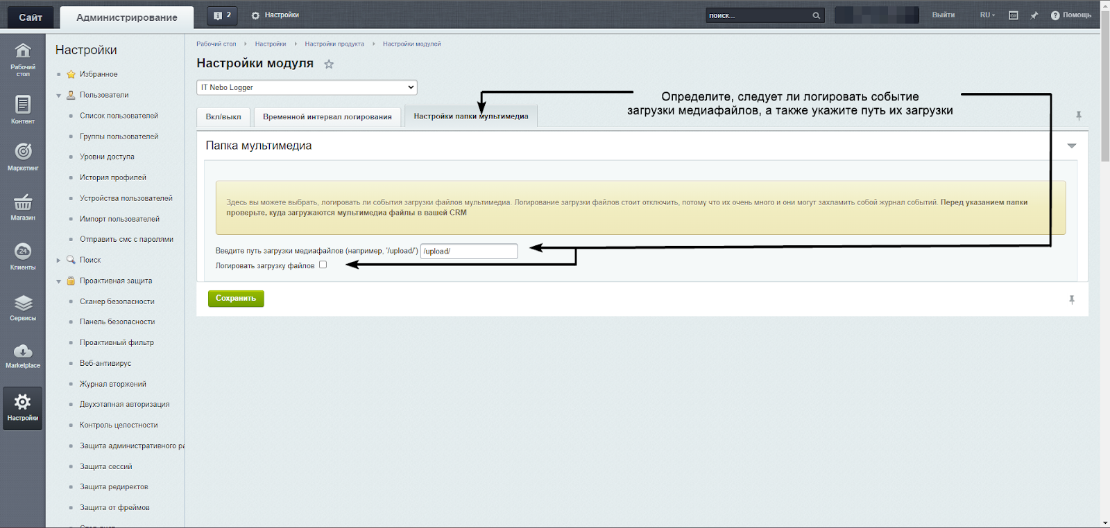The width and height of the screenshot is (1110, 528).
Task: Follow Рабочий стол breadcrumb link
Action: point(216,44)
